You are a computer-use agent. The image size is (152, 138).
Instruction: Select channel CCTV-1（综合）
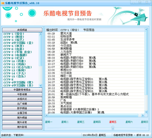[x=14, y=34]
